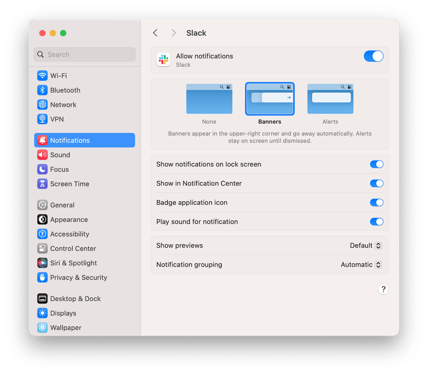
Task: Click the Network globe icon
Action: tap(42, 104)
